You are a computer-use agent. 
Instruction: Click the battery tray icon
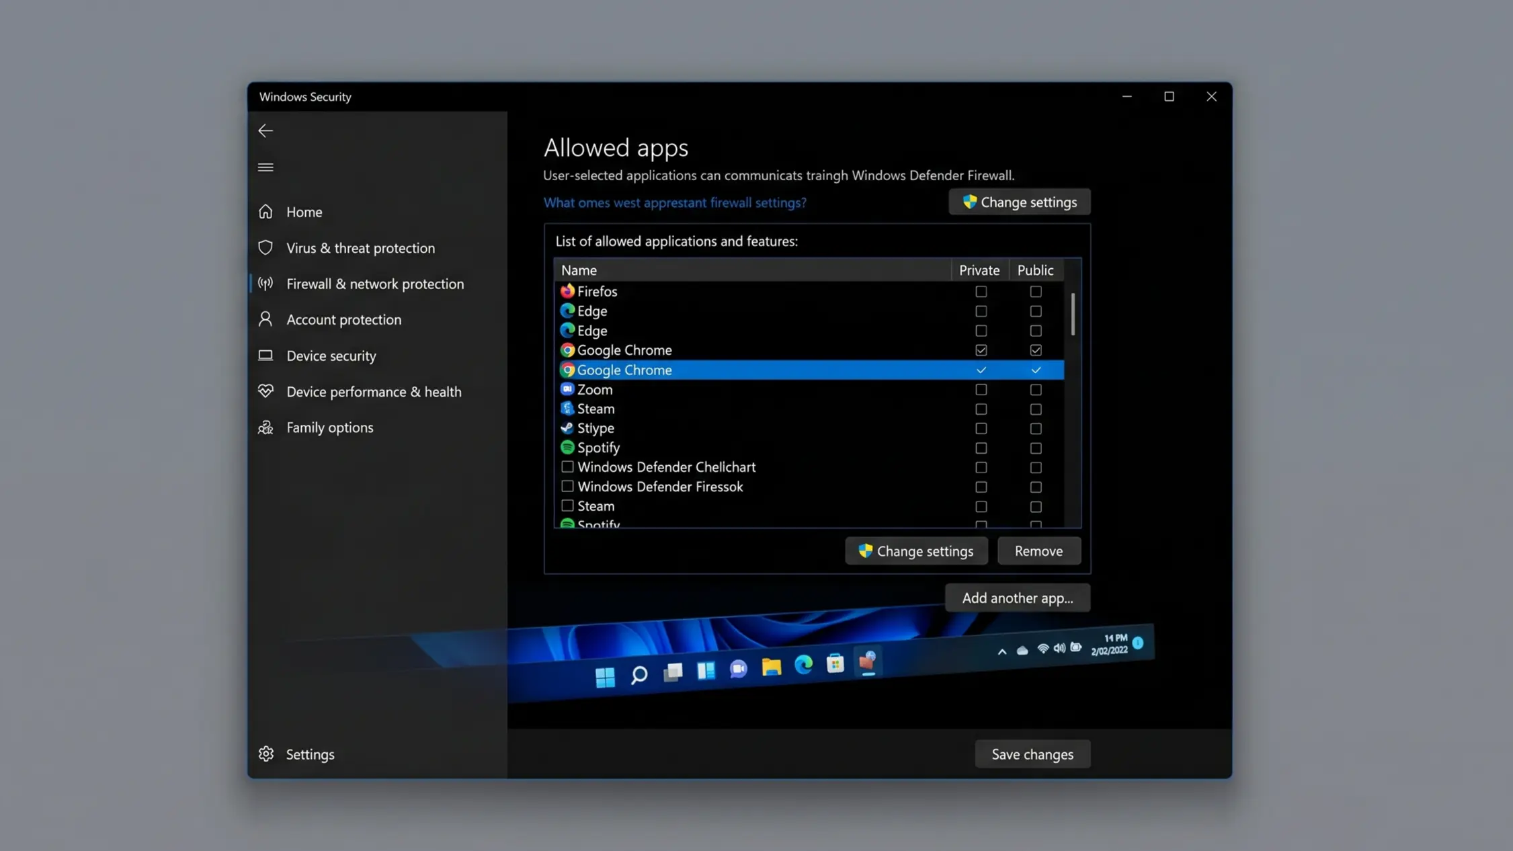coord(1075,647)
